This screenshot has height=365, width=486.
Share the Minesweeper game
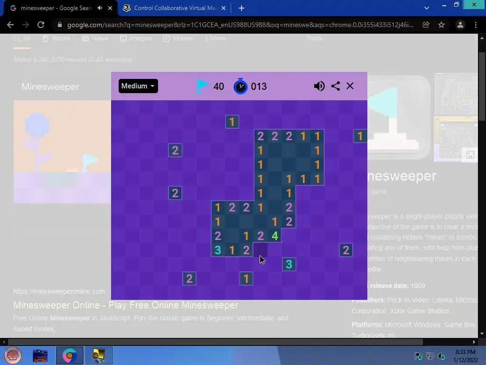(336, 86)
